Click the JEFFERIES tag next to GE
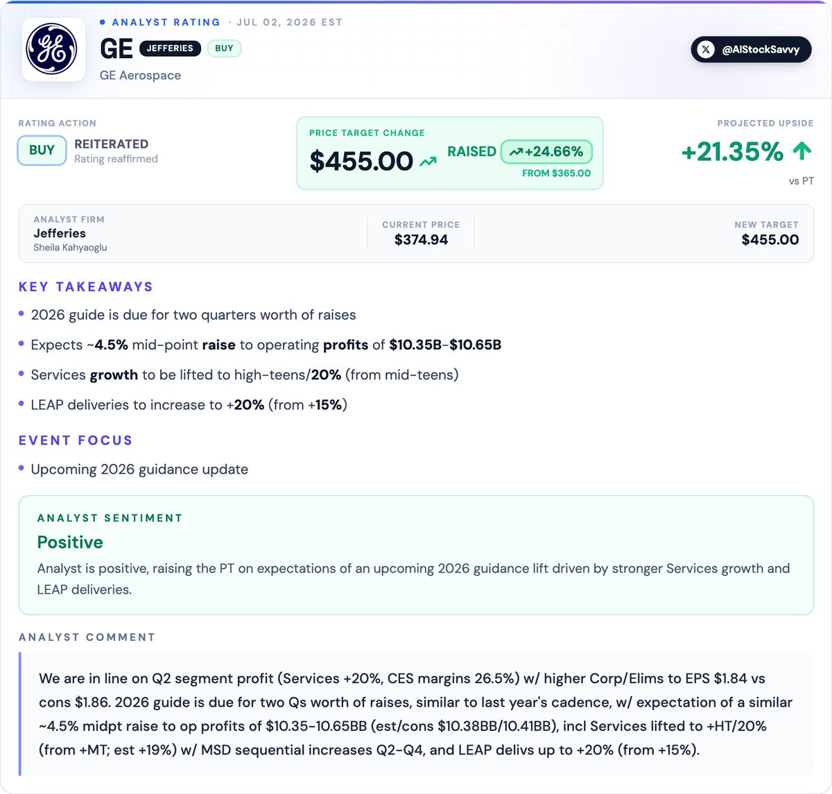Image resolution: width=832 pixels, height=794 pixels. pyautogui.click(x=170, y=49)
